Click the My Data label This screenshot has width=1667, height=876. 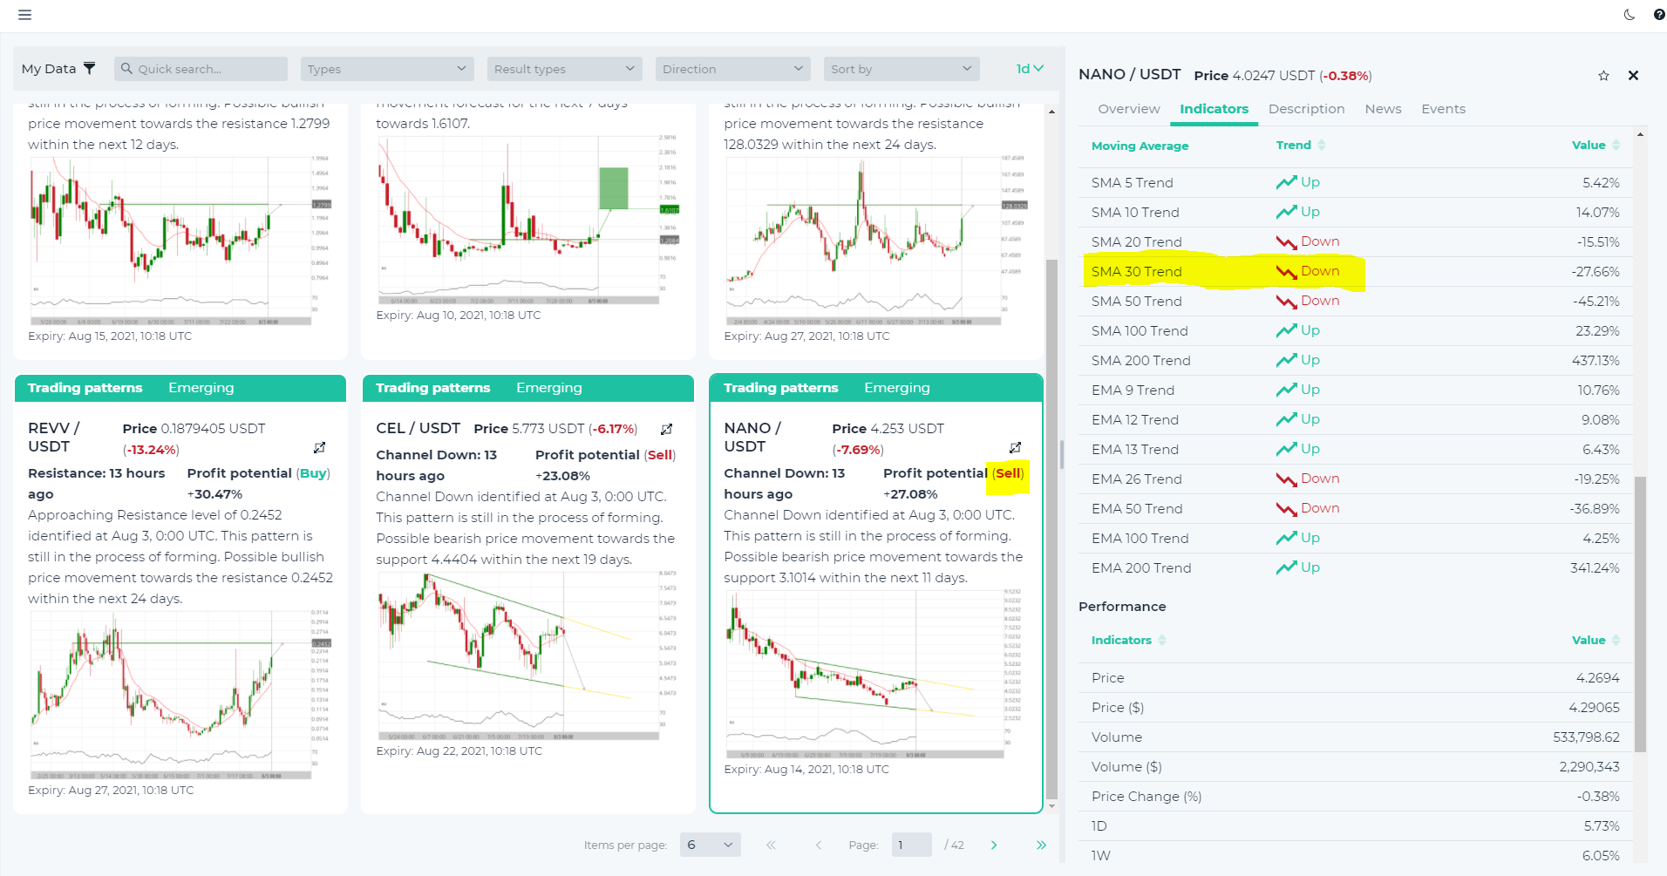[x=49, y=69]
